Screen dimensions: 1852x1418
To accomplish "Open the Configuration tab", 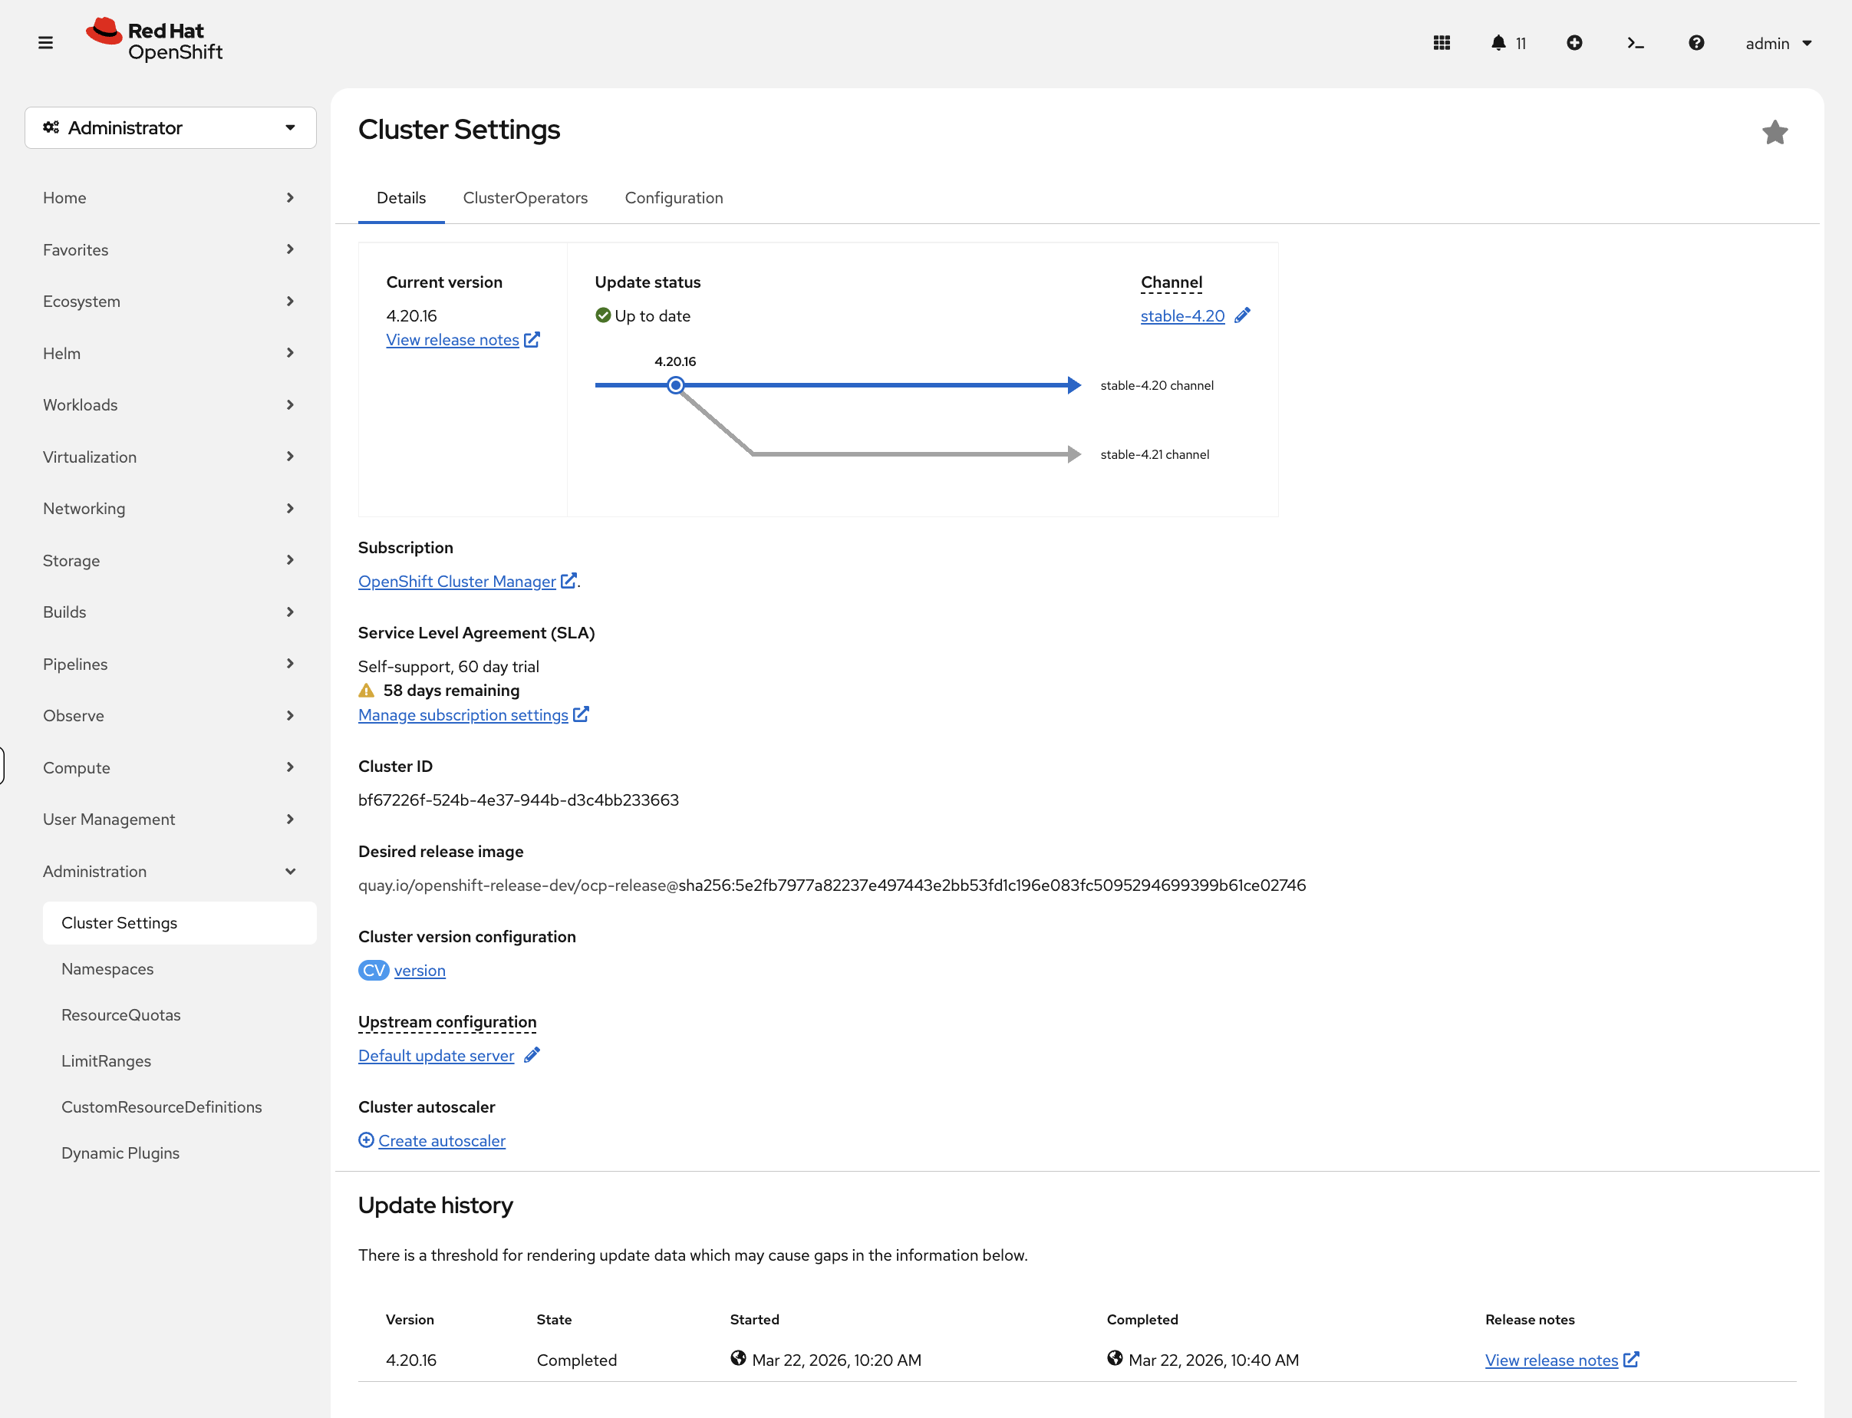I will click(674, 197).
